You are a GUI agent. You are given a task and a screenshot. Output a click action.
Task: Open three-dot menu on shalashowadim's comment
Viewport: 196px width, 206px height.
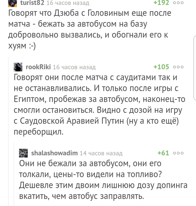(178, 153)
